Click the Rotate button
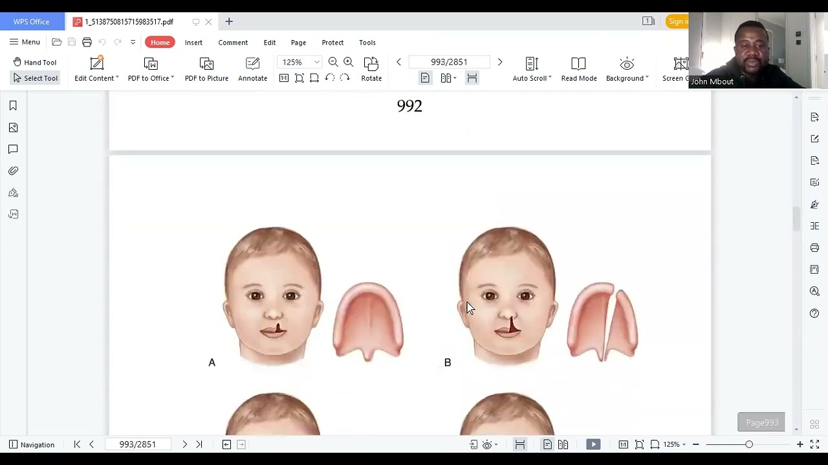 click(x=371, y=70)
